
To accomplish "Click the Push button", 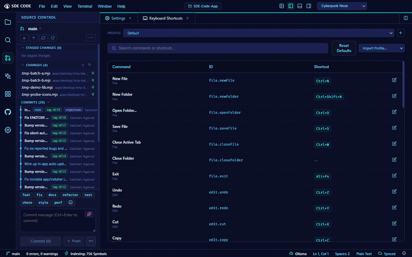I will [74, 241].
